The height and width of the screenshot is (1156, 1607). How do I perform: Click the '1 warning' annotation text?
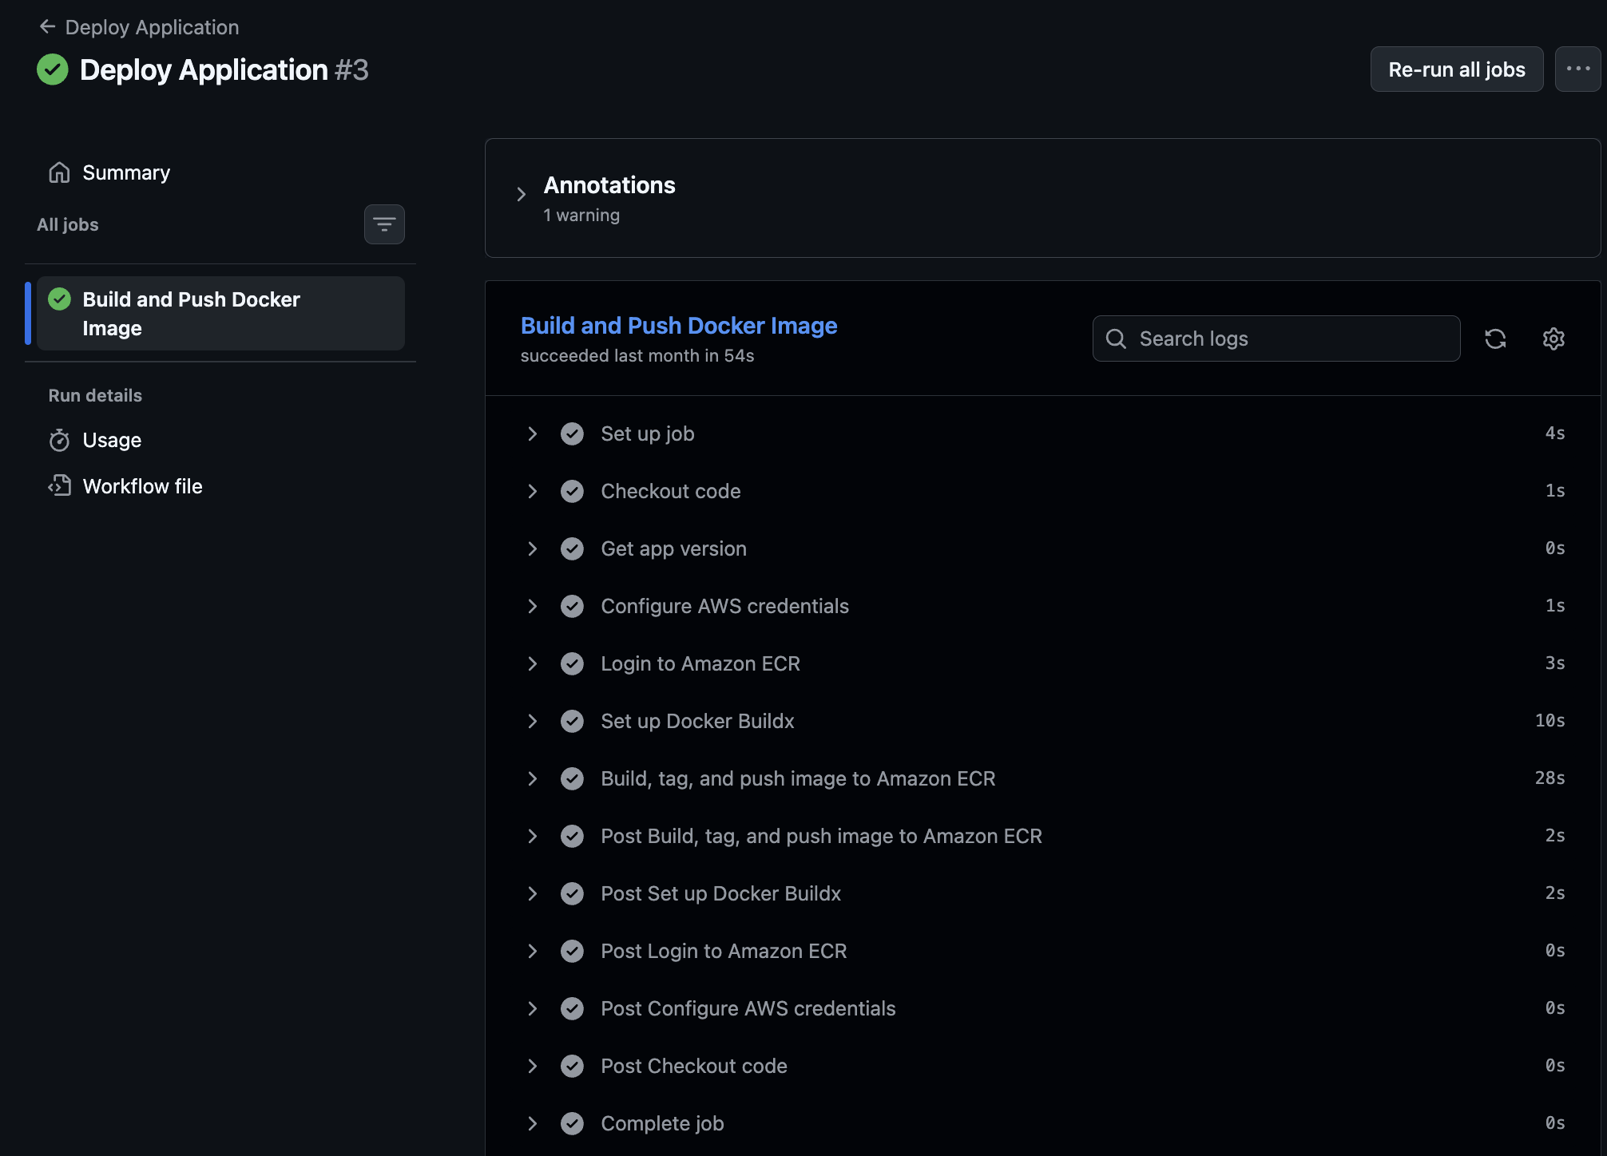[x=581, y=216]
